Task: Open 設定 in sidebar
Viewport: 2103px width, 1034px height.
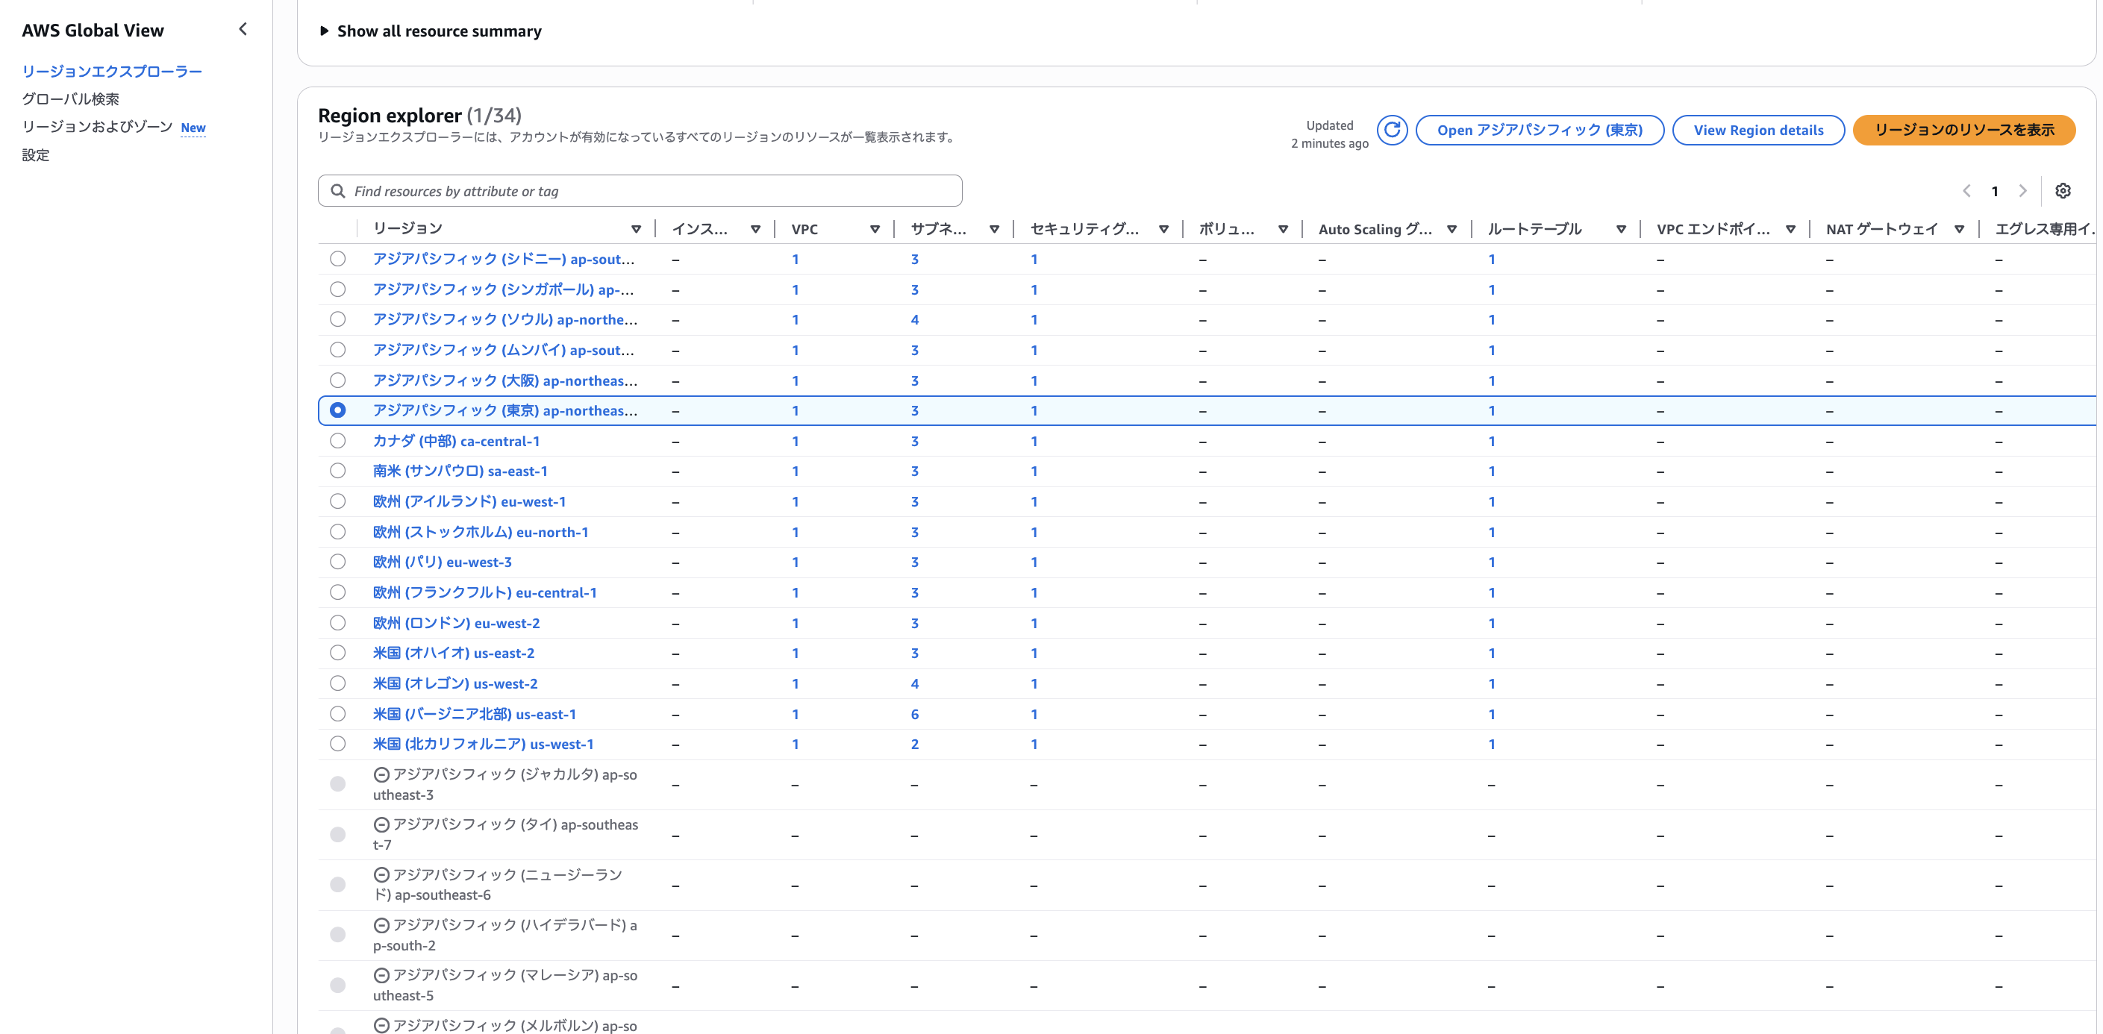Action: (36, 155)
